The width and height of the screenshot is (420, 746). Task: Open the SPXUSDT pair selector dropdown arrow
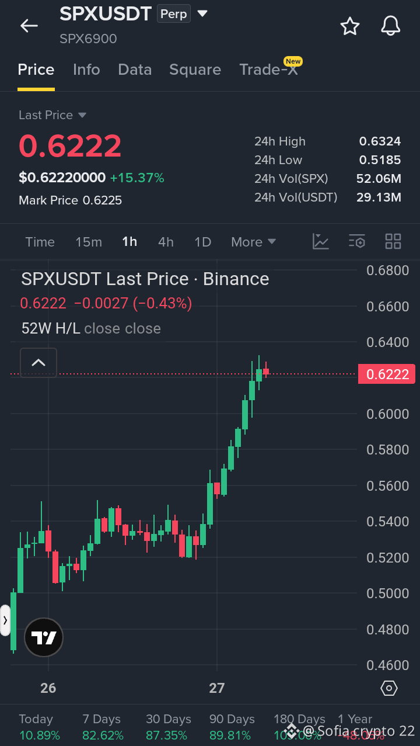[x=202, y=13]
